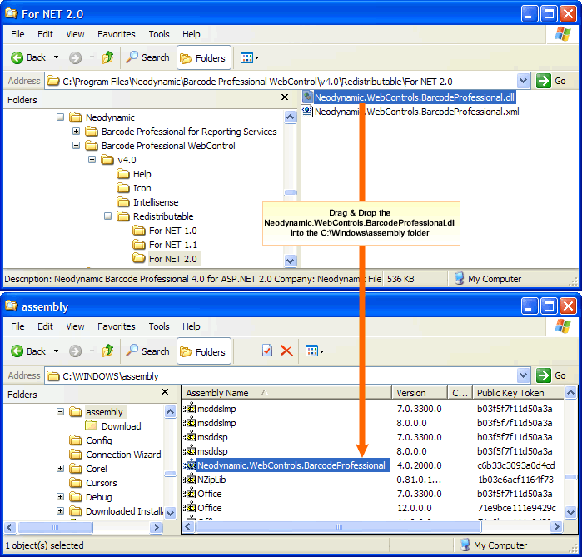Image resolution: width=582 pixels, height=557 pixels.
Task: Select the Neodynamic.WebControls.BarcodeProfessional.dll file icon
Action: [307, 97]
